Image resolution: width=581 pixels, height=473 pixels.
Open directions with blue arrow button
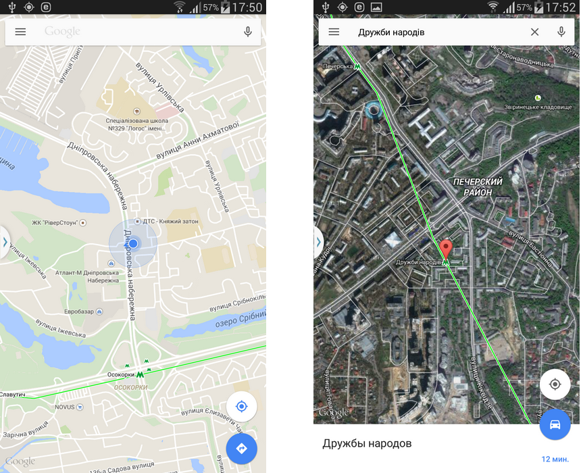pos(242,449)
